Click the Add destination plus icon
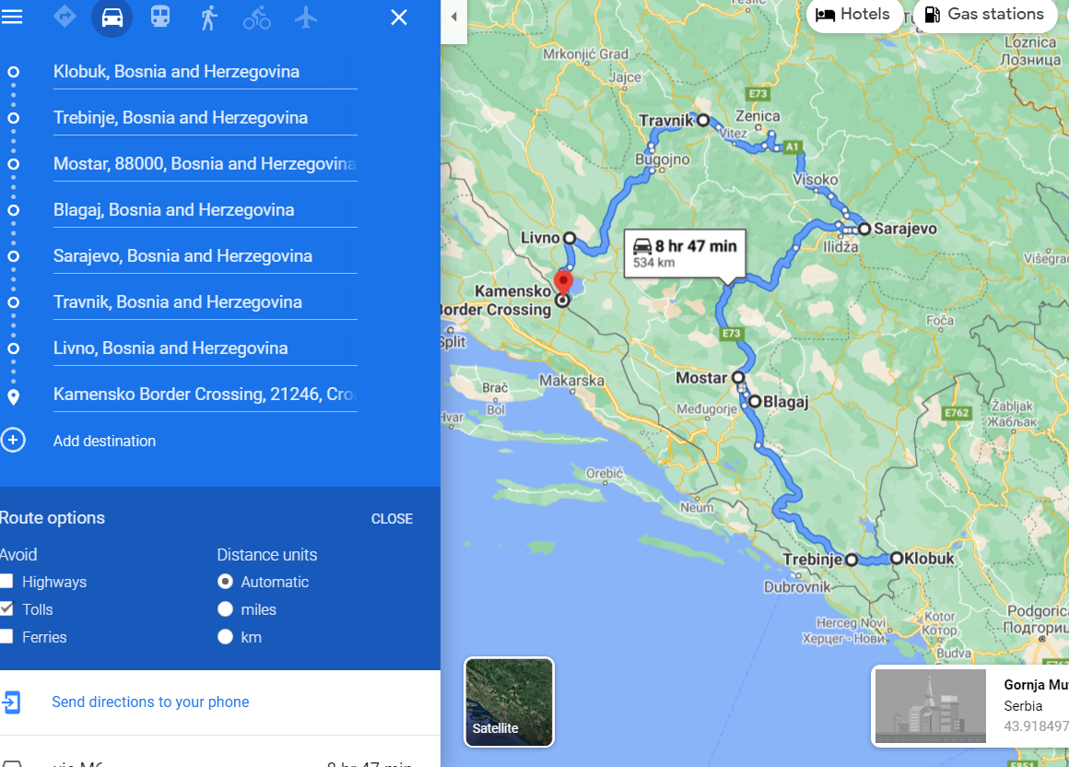The image size is (1069, 767). point(13,441)
